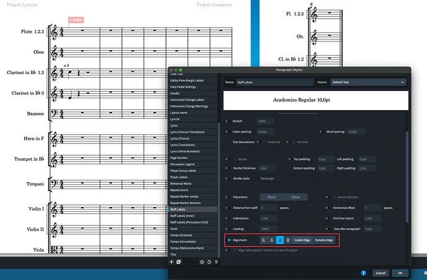
Task: Select Staff Labels (Inner) in style list
Action: 192,216
